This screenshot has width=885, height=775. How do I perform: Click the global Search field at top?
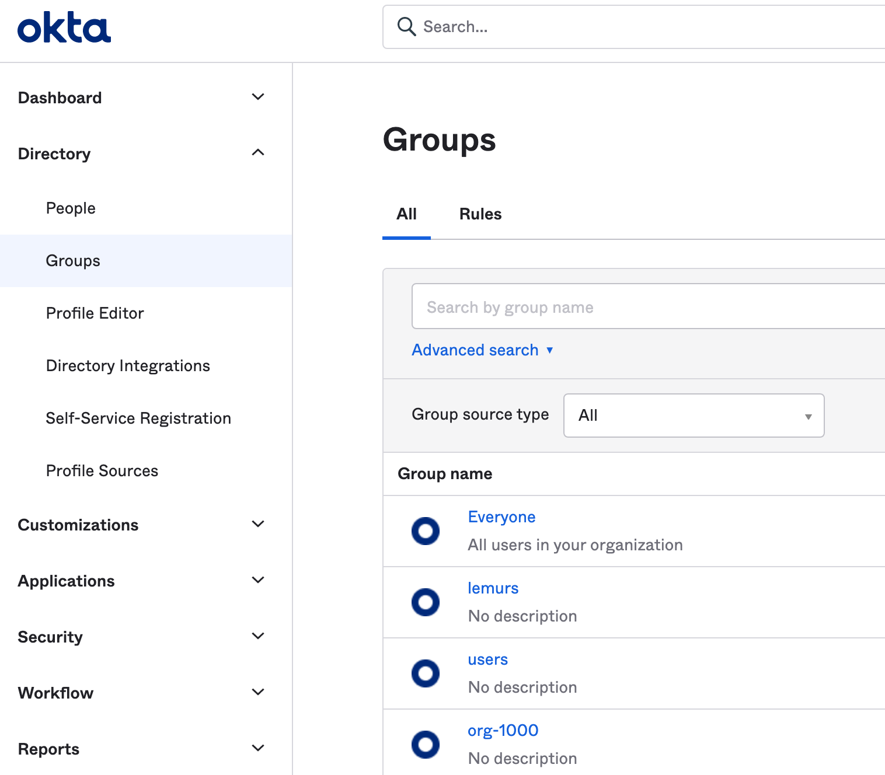(x=642, y=27)
